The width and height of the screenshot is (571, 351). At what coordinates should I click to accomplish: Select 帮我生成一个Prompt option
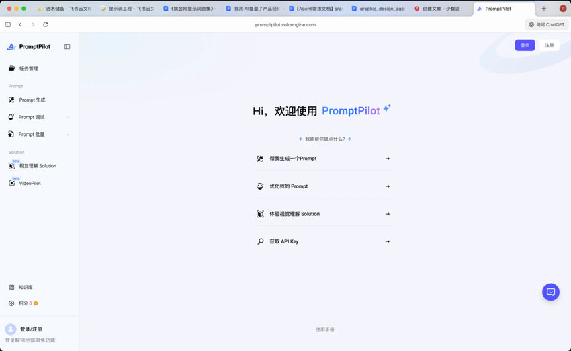pyautogui.click(x=325, y=159)
